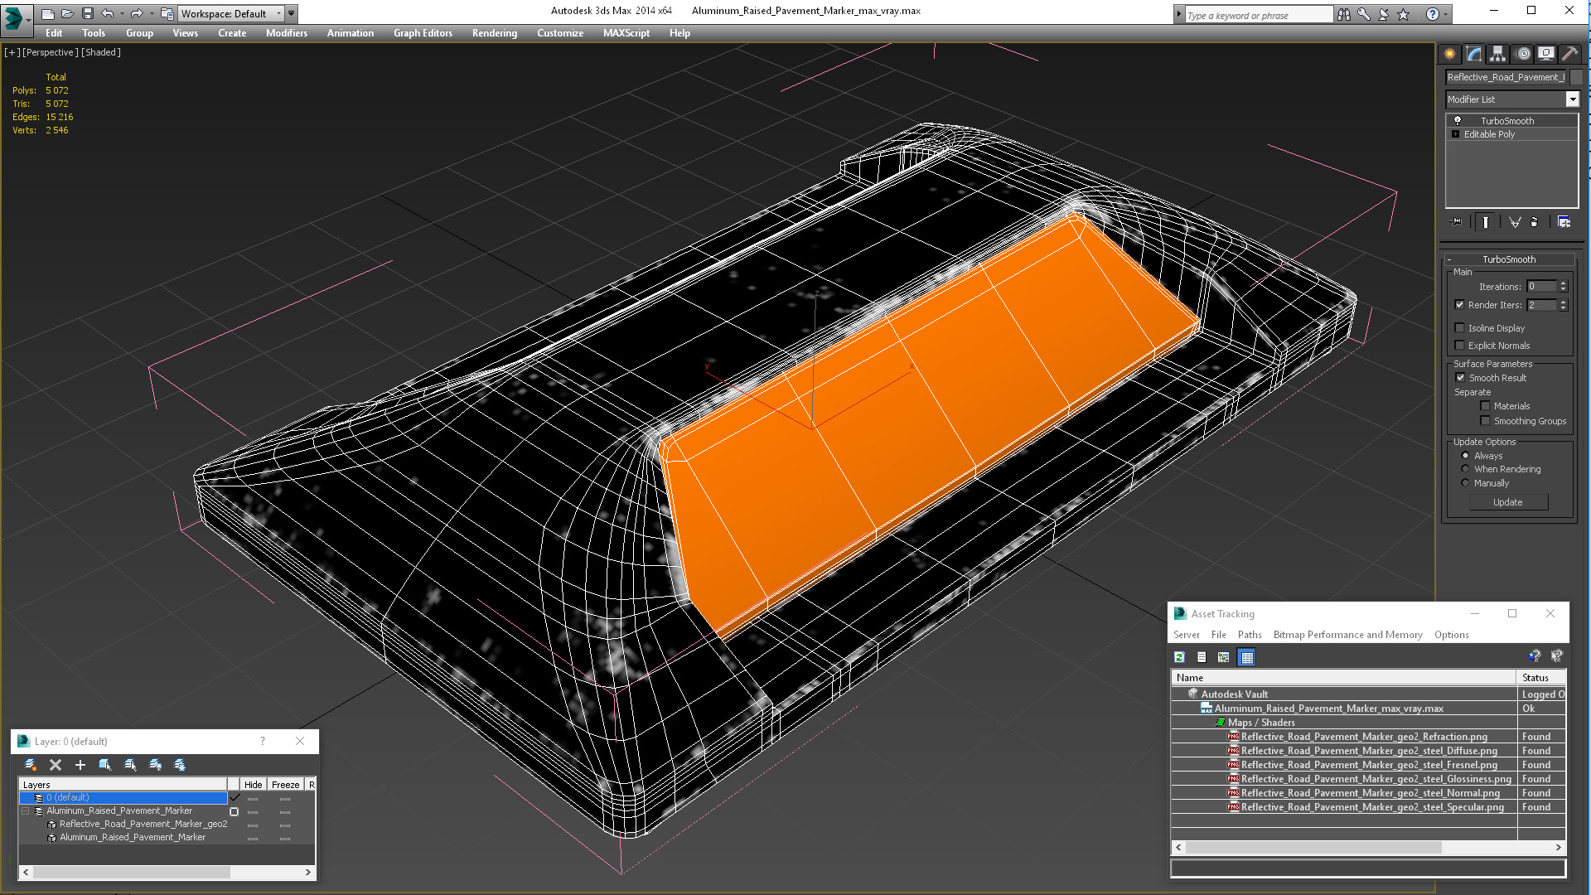Click the Refresh icon in Asset Tracking

(1179, 657)
